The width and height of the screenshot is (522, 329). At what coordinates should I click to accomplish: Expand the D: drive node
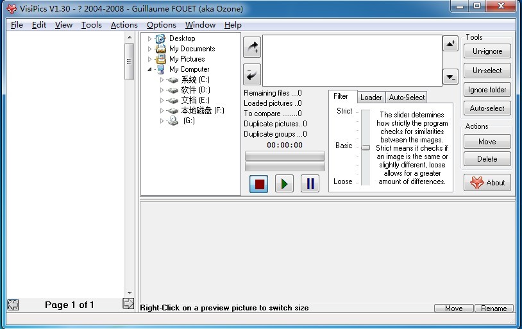point(162,90)
